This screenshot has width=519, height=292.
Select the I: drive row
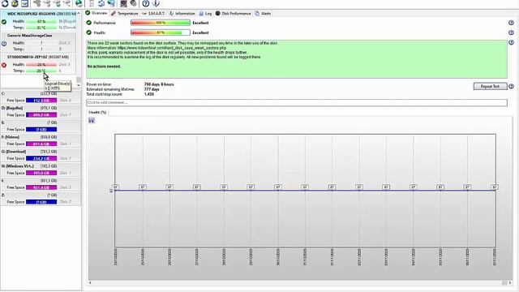pyautogui.click(x=41, y=184)
